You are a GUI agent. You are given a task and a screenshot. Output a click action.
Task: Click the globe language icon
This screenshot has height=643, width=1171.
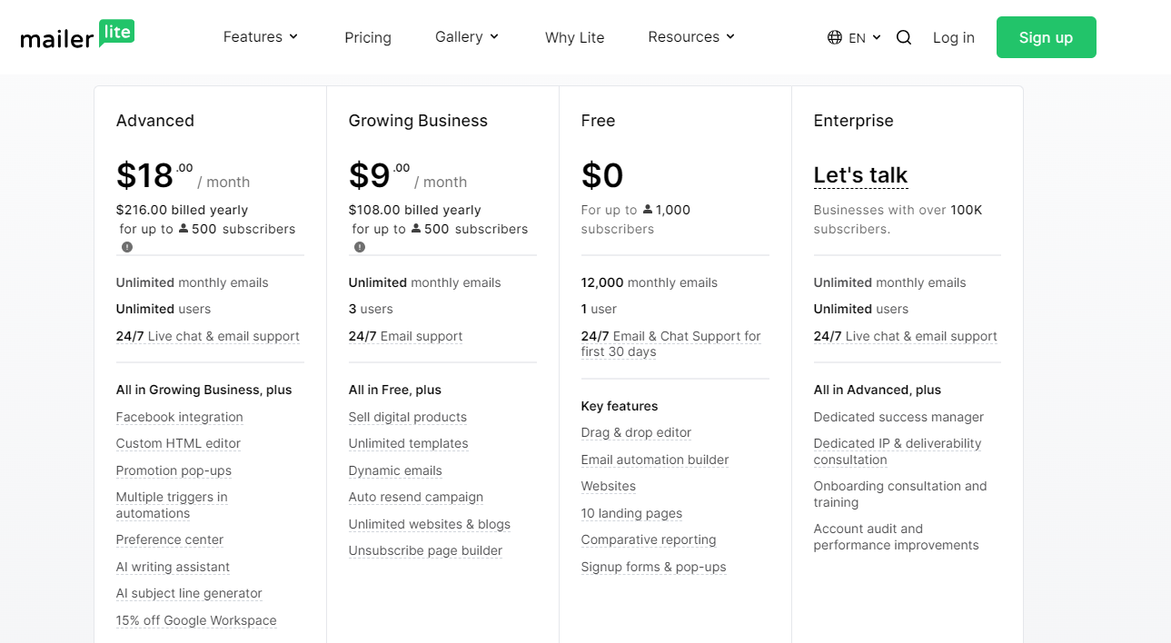[x=835, y=37]
